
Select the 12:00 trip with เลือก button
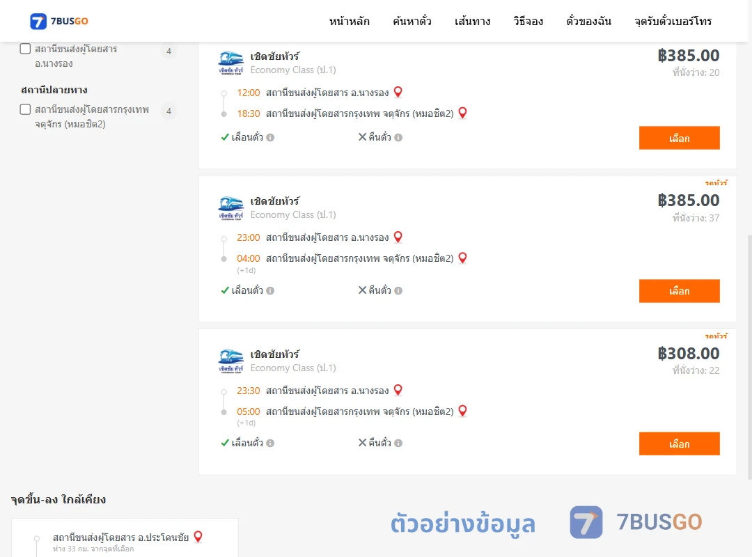pos(679,138)
